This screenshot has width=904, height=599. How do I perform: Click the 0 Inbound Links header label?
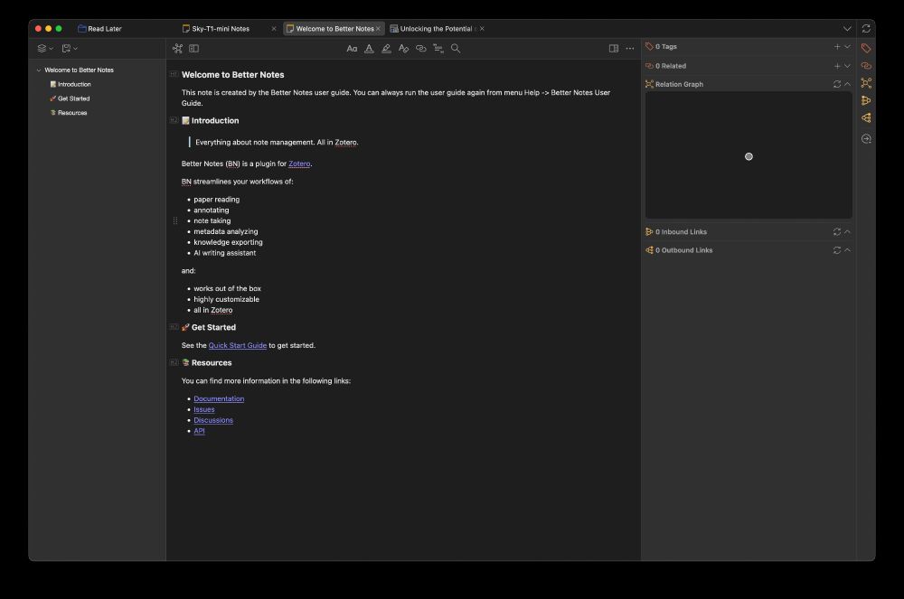point(681,231)
